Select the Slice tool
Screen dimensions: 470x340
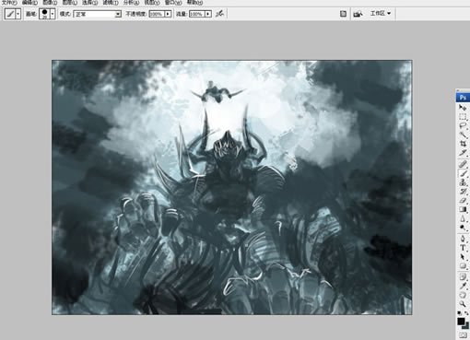coord(463,152)
